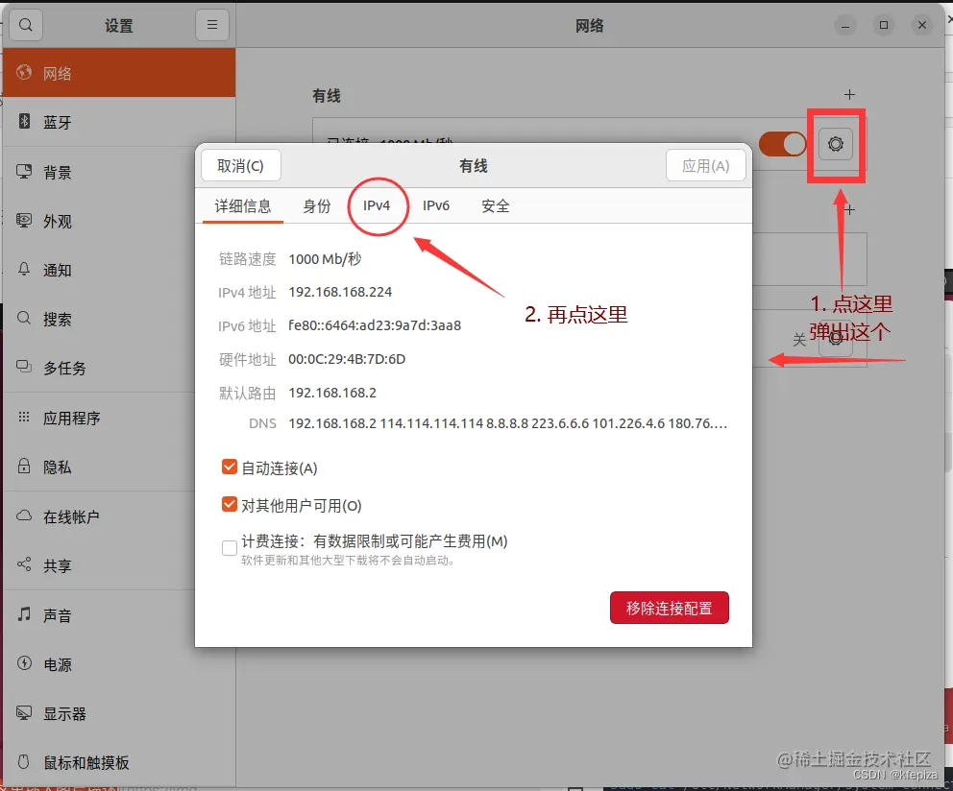Click the red 移除连接配置 button
Viewport: 953px width, 791px height.
[669, 608]
